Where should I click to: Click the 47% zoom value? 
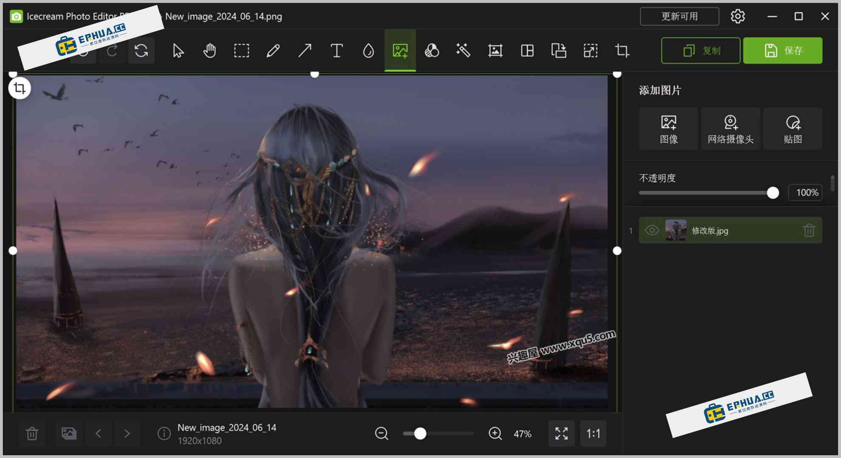pyautogui.click(x=522, y=434)
